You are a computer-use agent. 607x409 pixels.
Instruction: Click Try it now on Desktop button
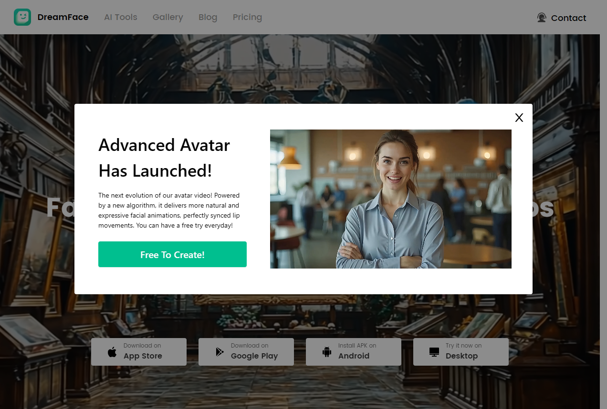(x=461, y=352)
